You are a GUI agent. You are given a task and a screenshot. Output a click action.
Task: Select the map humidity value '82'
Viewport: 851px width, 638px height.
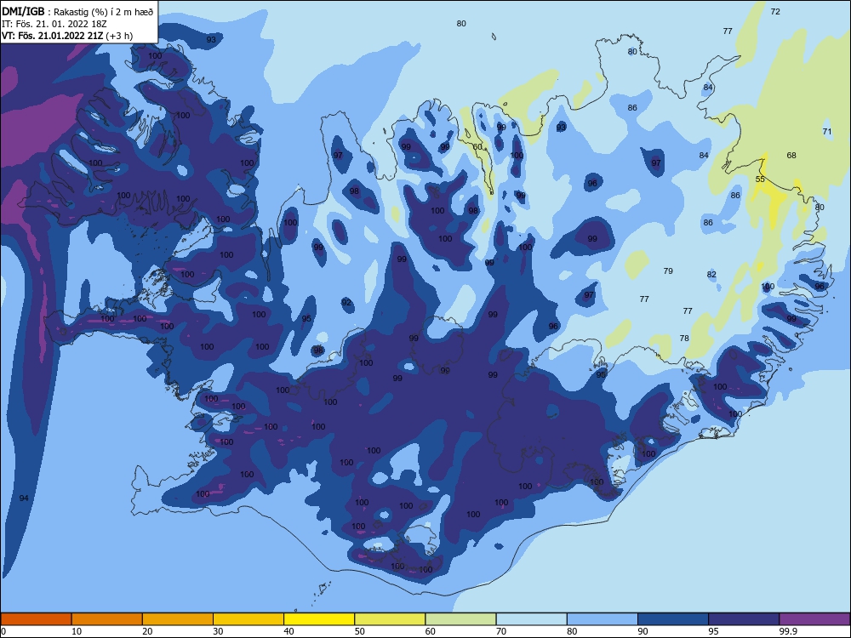coord(711,275)
